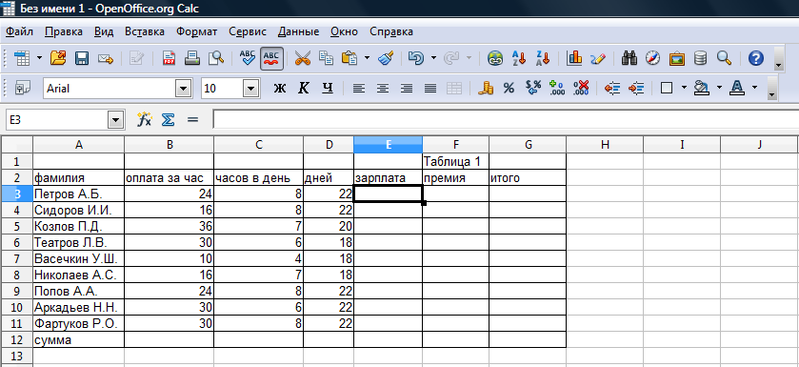Open Gallery picture icon
Viewport: 799px width, 367px height.
pos(677,58)
